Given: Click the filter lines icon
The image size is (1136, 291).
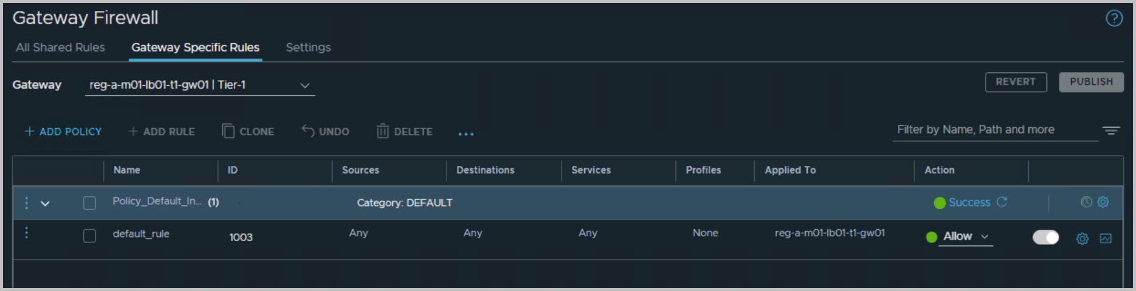Looking at the screenshot, I should point(1110,131).
